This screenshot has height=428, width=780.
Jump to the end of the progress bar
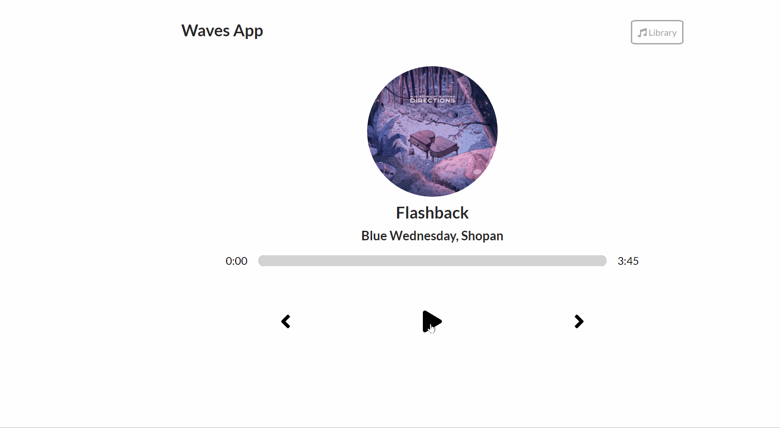[x=605, y=261]
